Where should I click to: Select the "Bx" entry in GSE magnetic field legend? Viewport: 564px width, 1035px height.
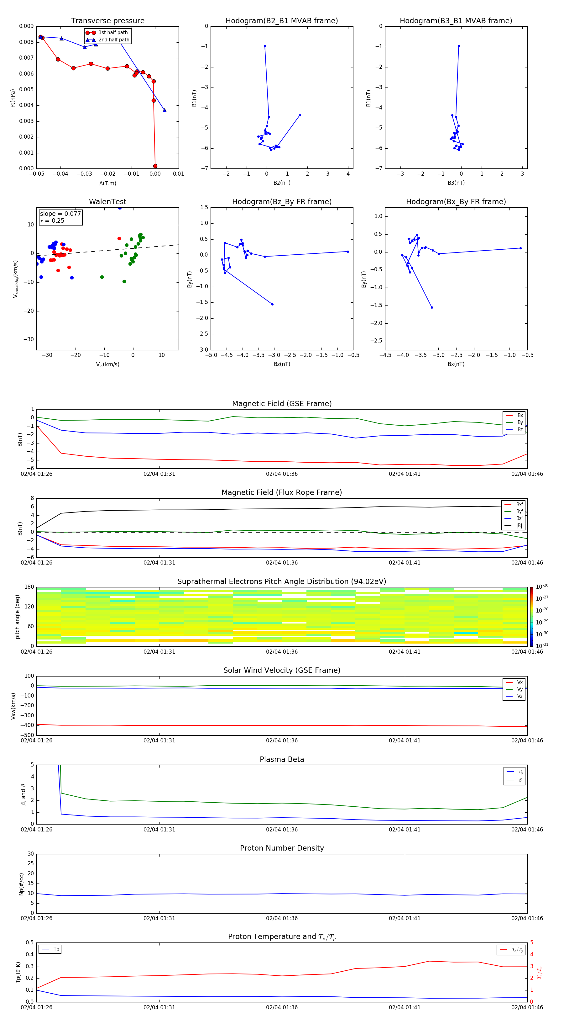(514, 416)
